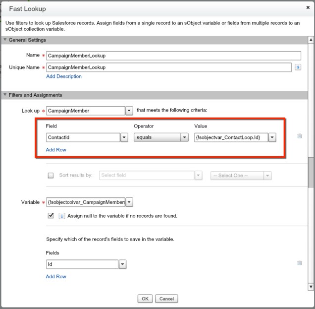Viewport: 315px width, 309px height.
Task: Open the equals operator dropdown
Action: pyautogui.click(x=185, y=137)
